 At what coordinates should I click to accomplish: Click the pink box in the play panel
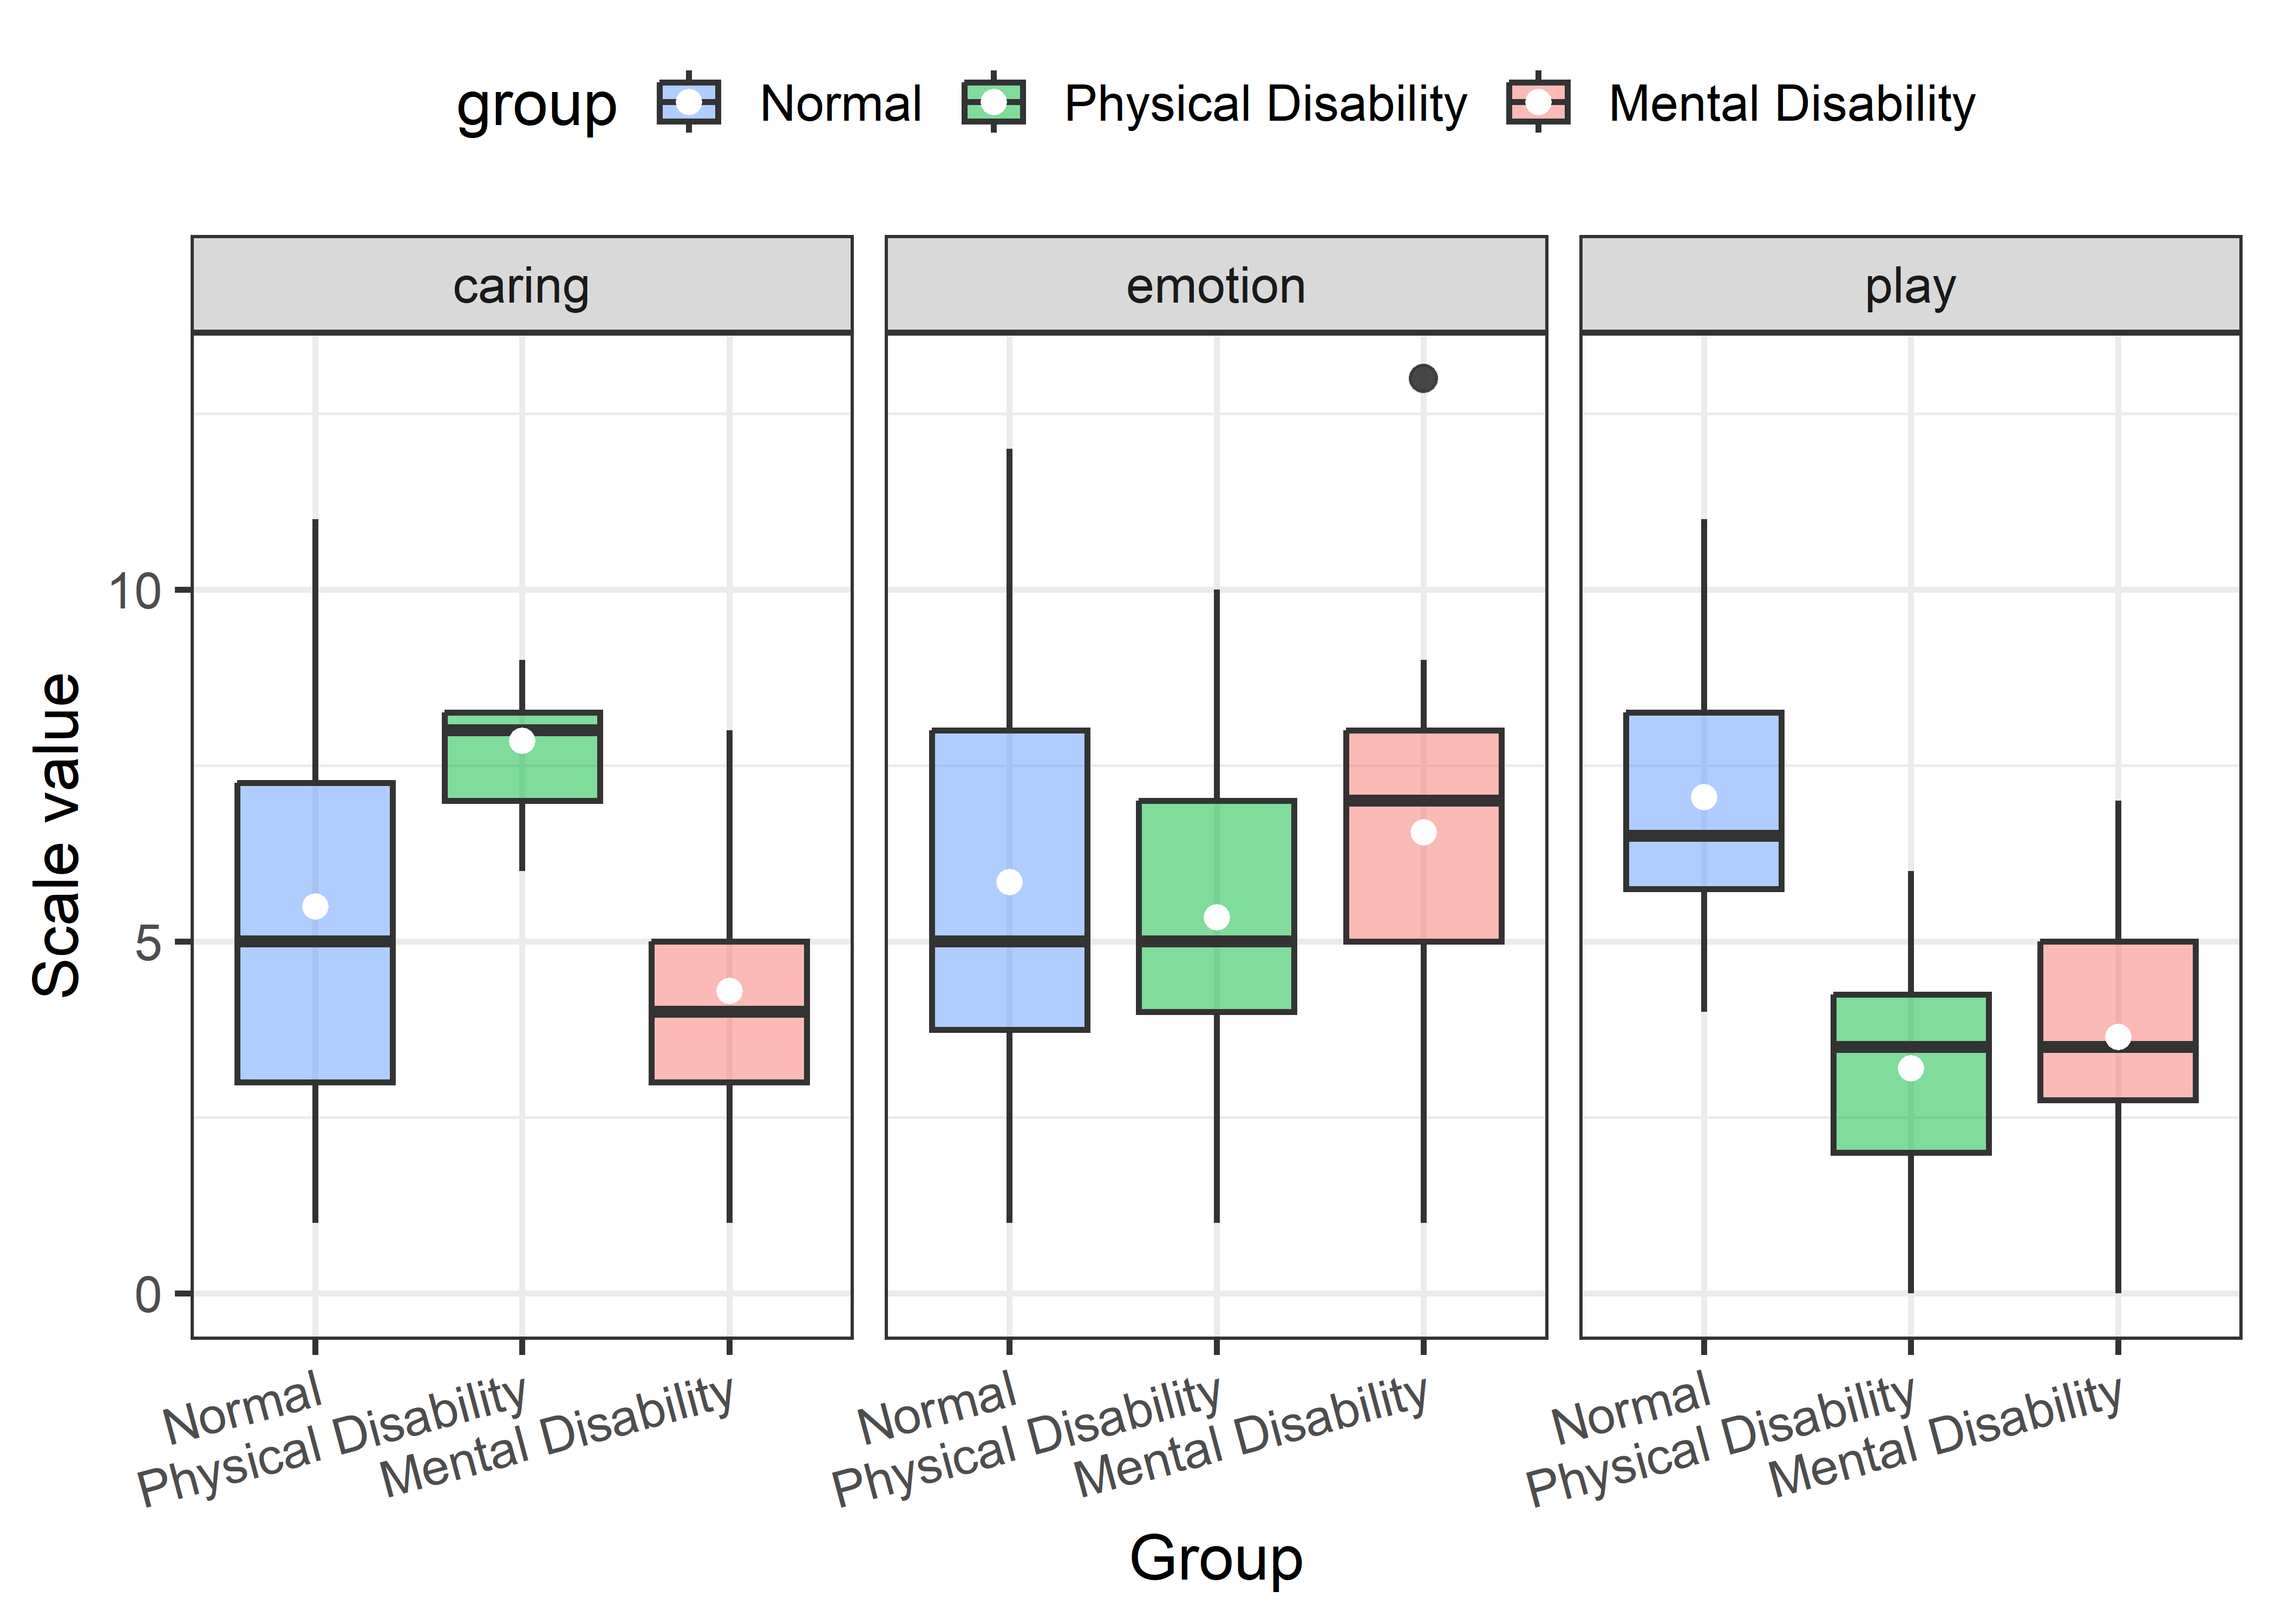tap(2118, 990)
